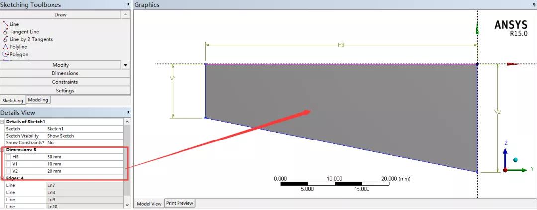Viewport: 537px width, 210px height.
Task: Select the Polygon tool
Action: (16, 55)
